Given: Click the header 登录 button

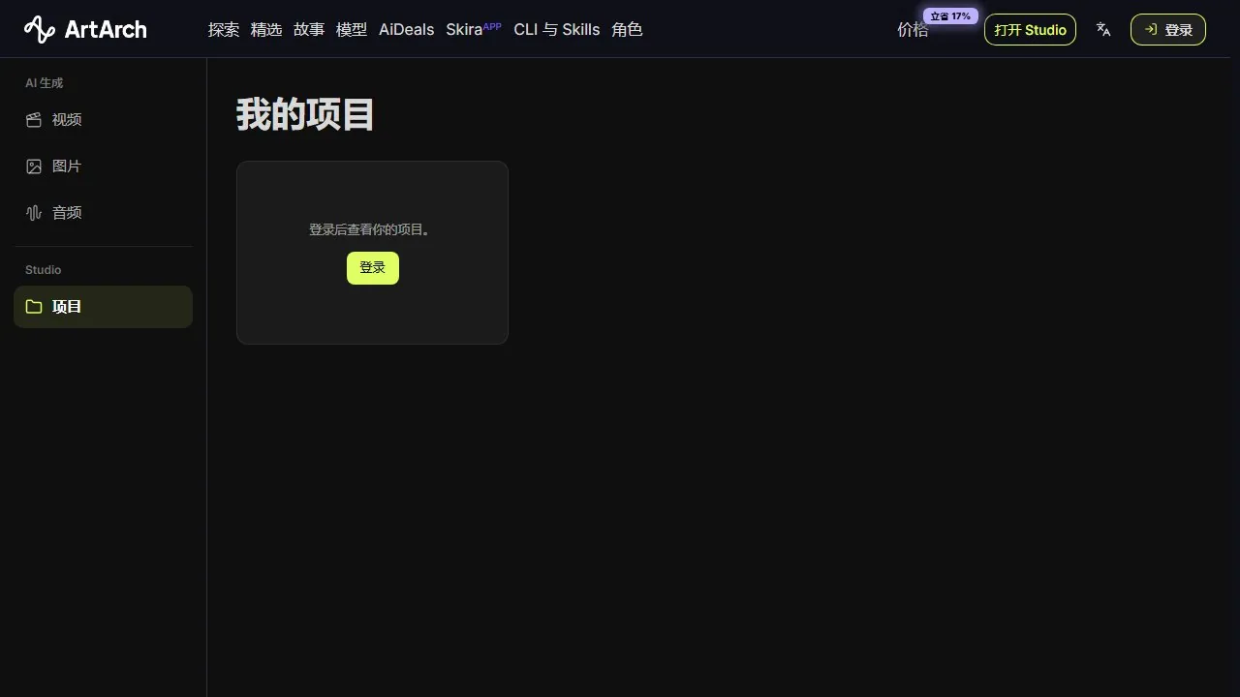Looking at the screenshot, I should tap(1168, 30).
